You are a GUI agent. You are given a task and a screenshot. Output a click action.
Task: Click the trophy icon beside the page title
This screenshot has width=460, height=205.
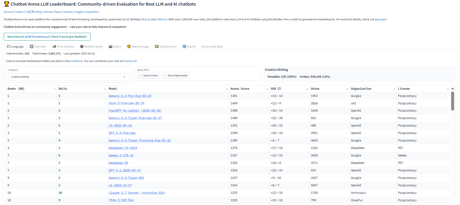coord(6,4)
